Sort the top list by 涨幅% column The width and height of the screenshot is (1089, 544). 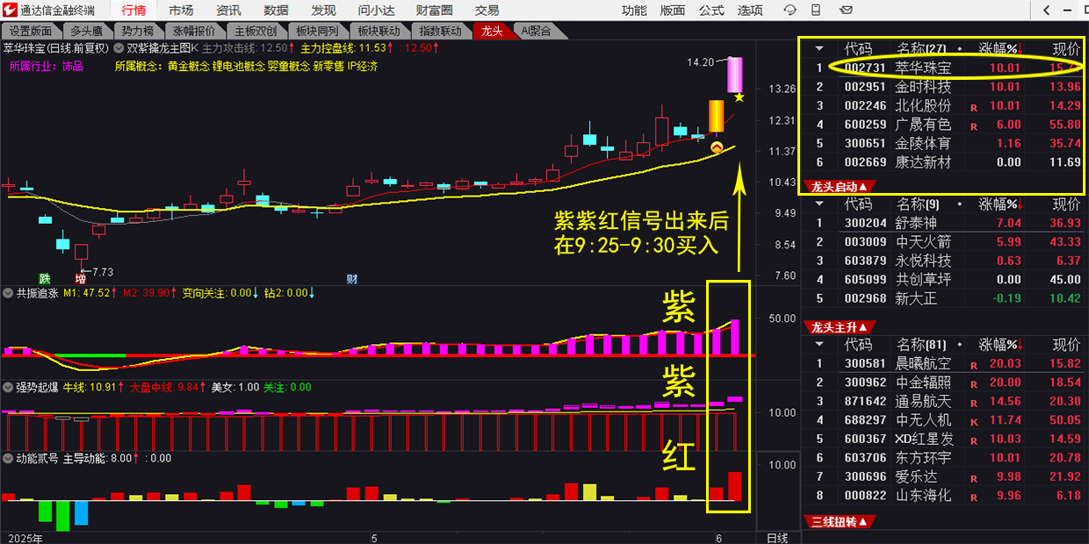999,48
